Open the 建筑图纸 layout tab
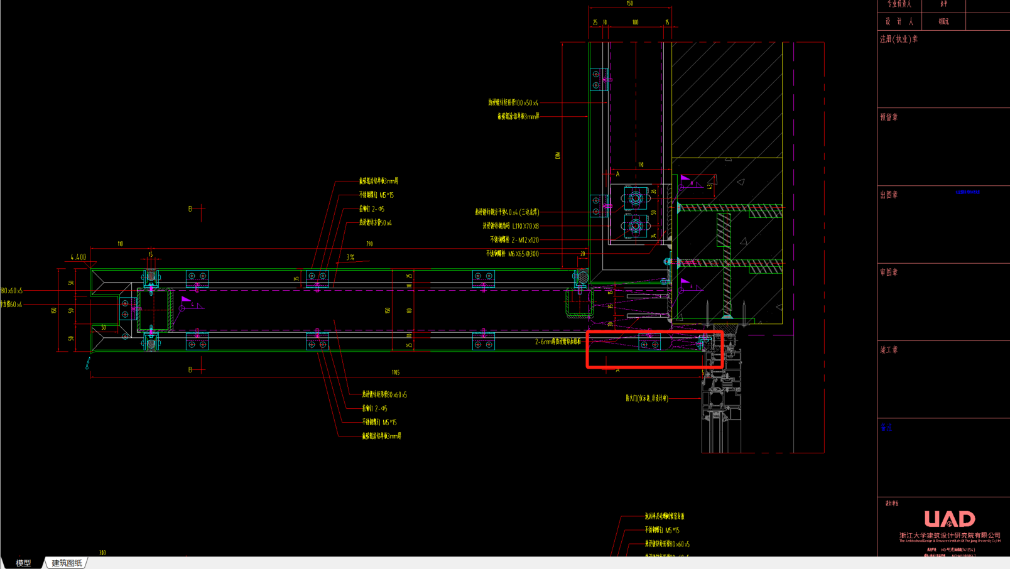This screenshot has height=569, width=1010. [67, 563]
